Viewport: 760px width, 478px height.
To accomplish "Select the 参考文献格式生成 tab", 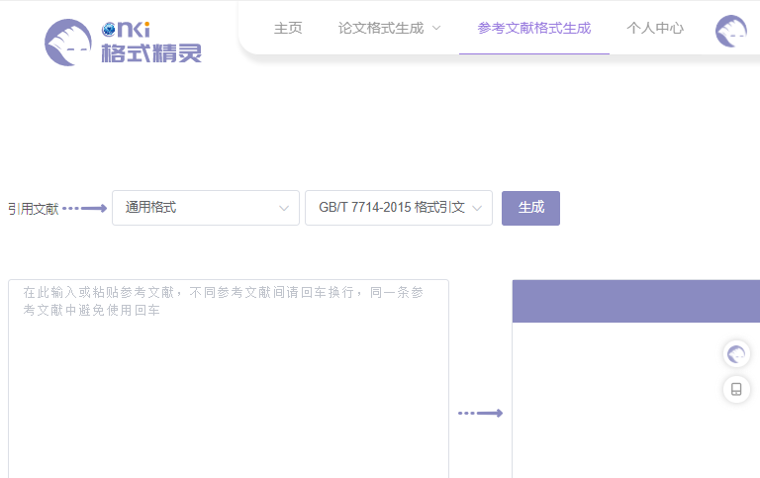I will [x=533, y=28].
